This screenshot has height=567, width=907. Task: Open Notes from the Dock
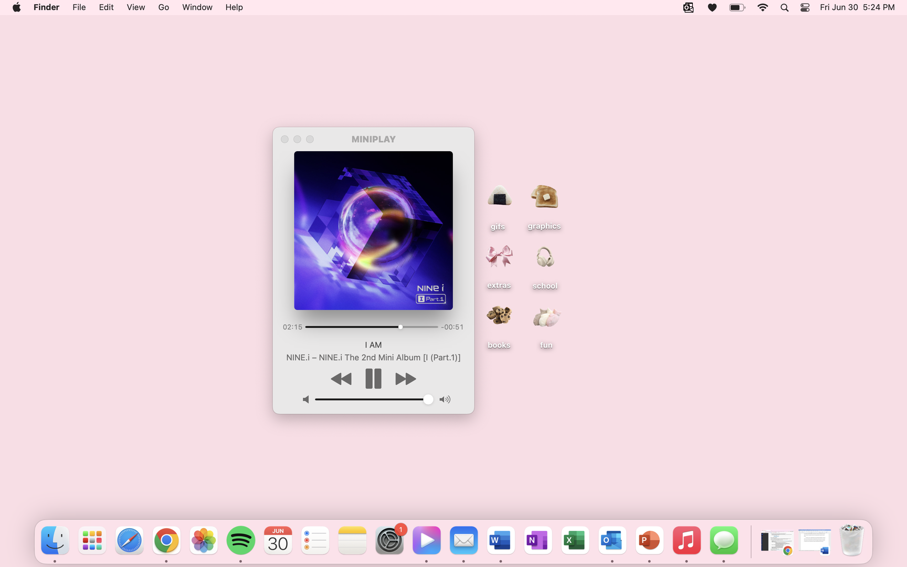pos(352,540)
